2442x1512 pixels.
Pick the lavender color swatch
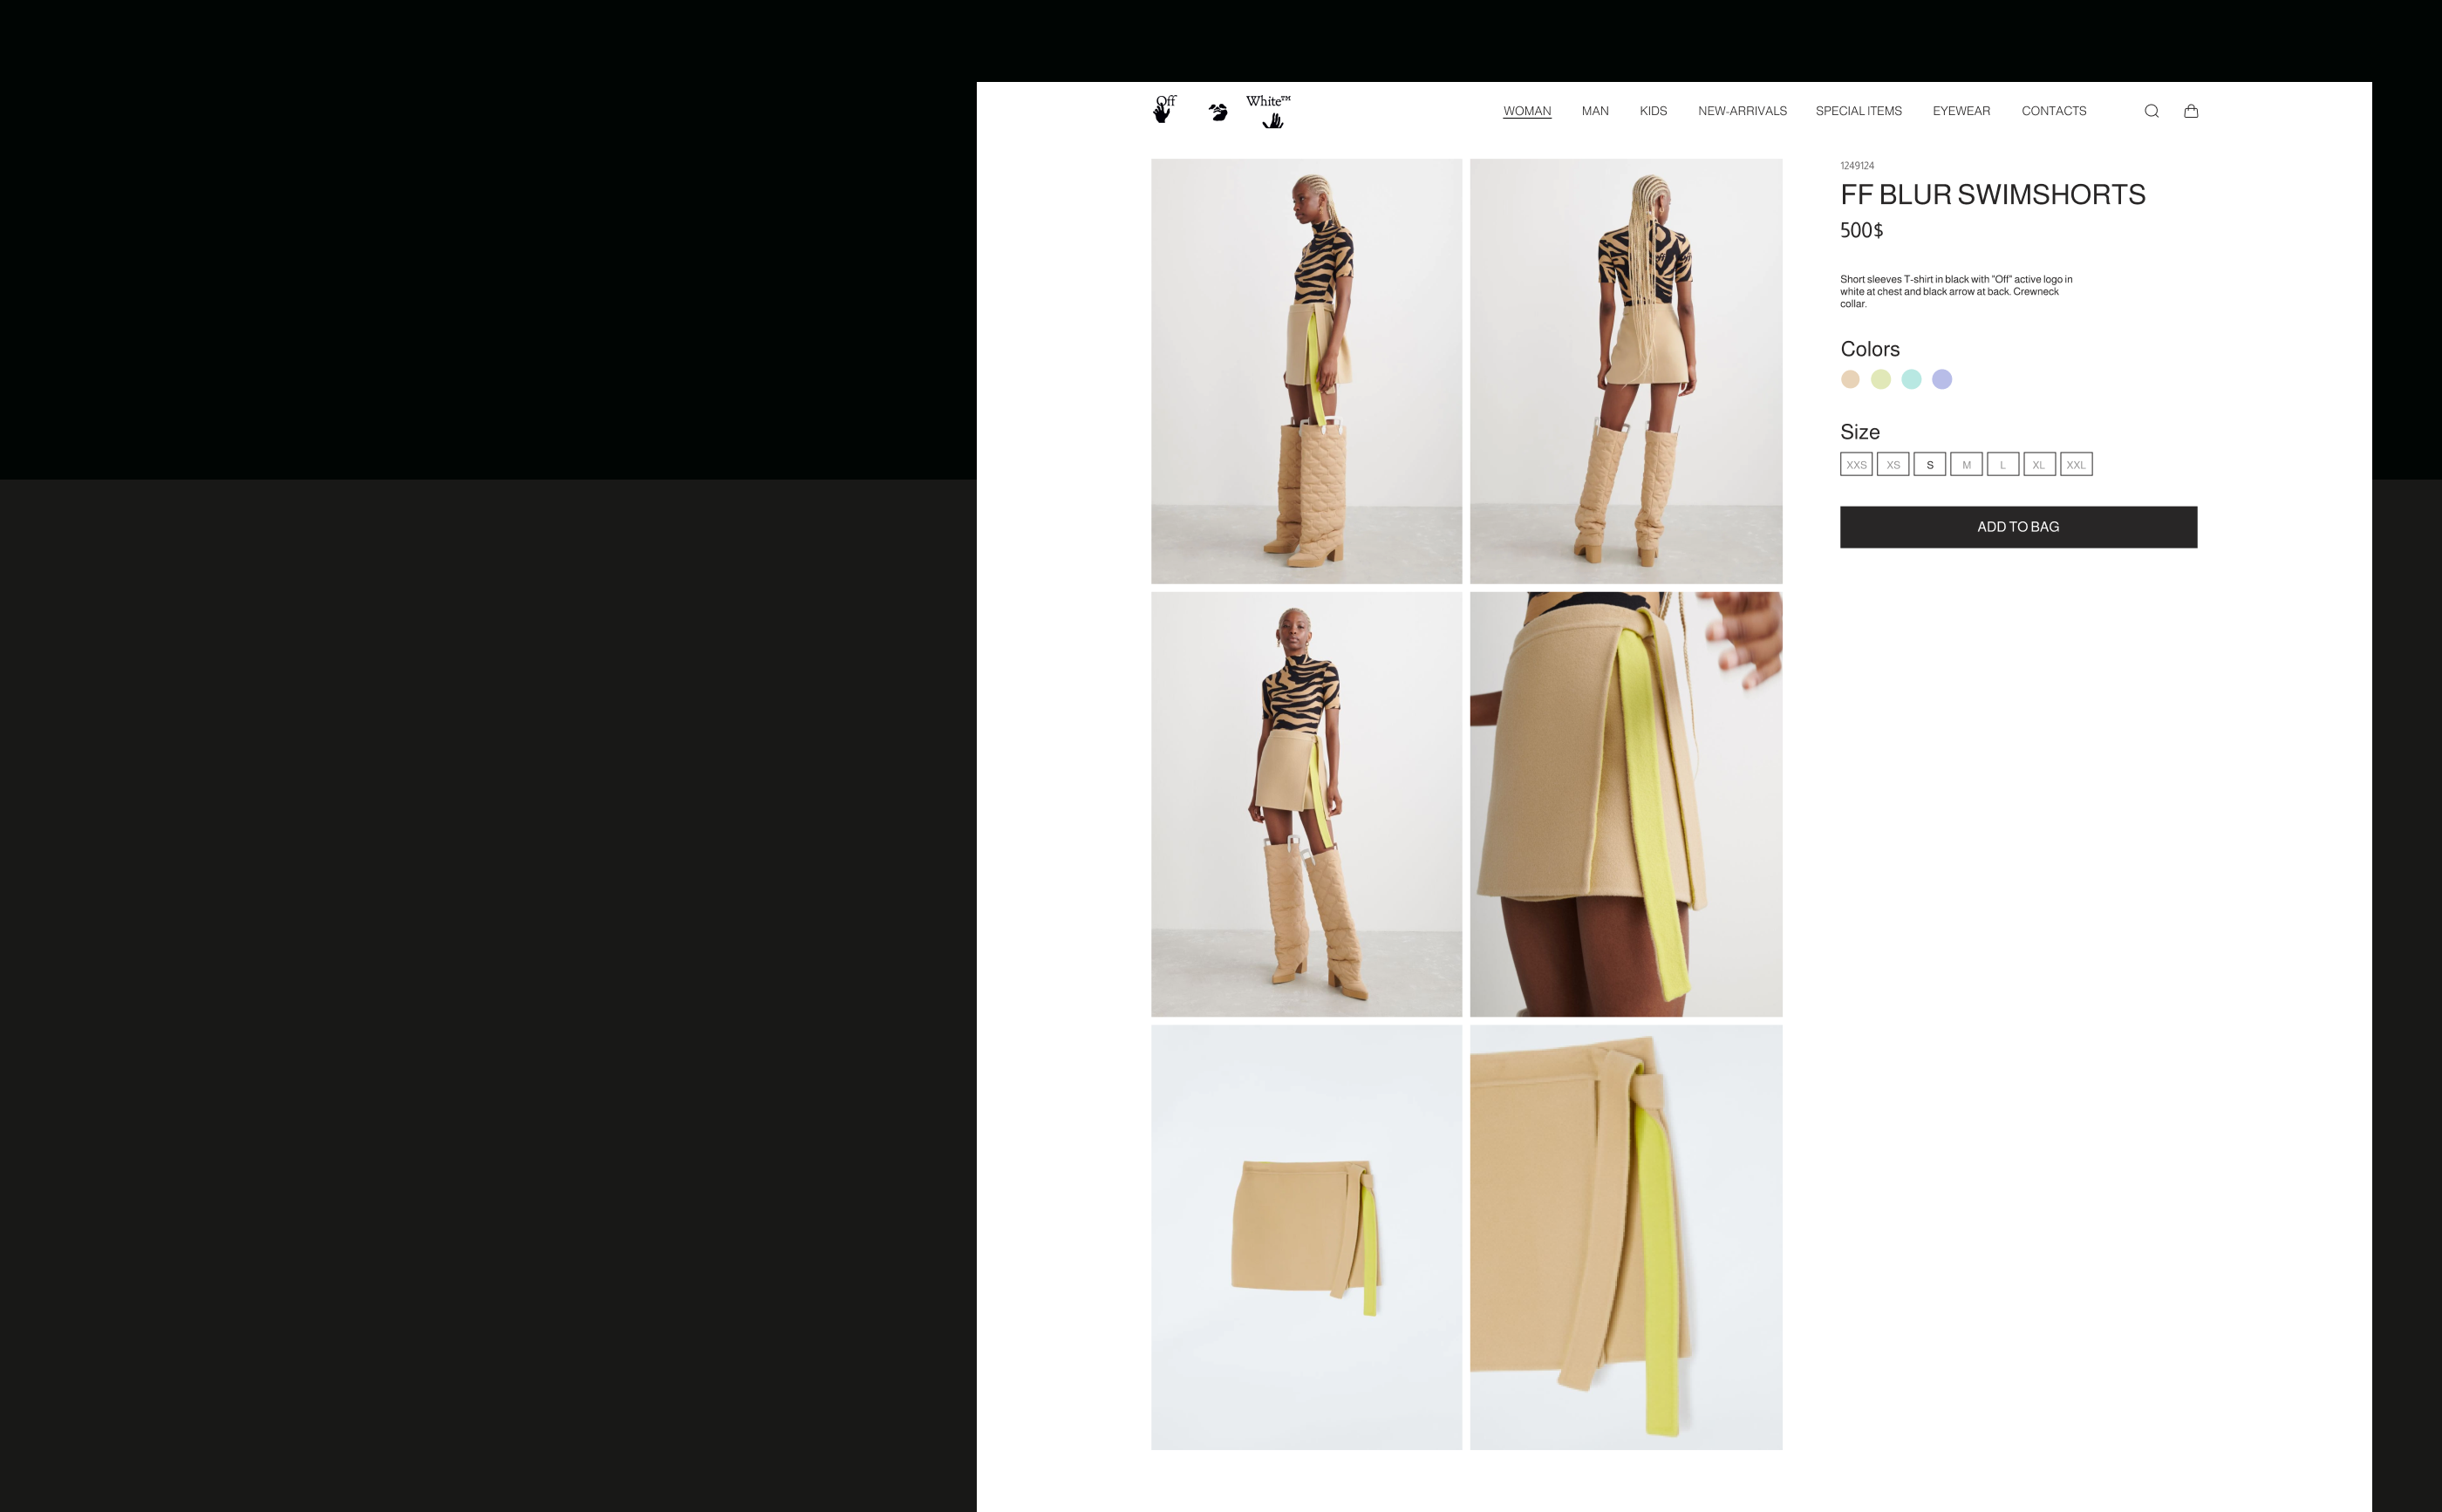pyautogui.click(x=1941, y=379)
